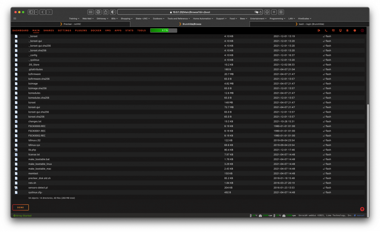Expand the Shopping bookmarks folder
The image size is (380, 232).
tap(127, 19)
